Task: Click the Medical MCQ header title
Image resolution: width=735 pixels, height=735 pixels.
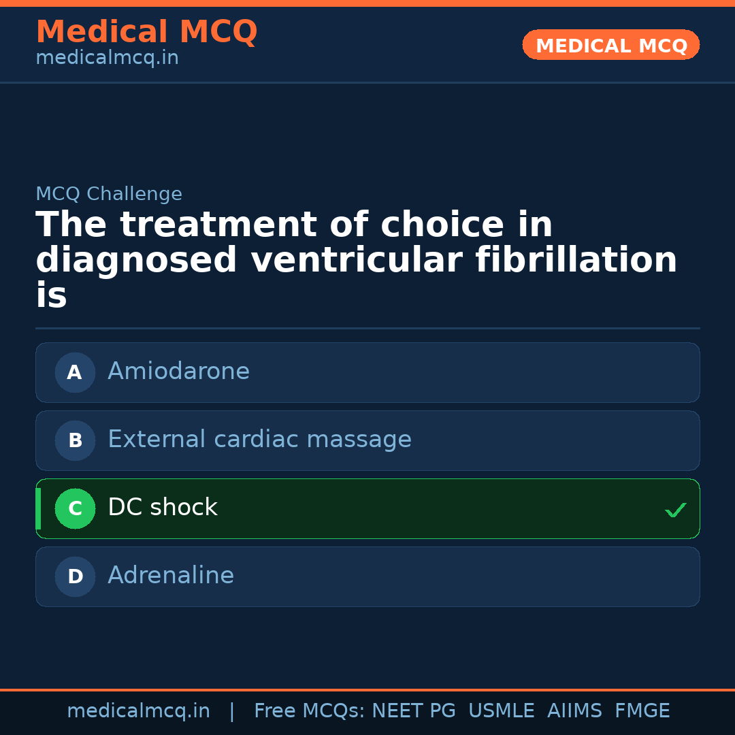Action: [x=146, y=32]
